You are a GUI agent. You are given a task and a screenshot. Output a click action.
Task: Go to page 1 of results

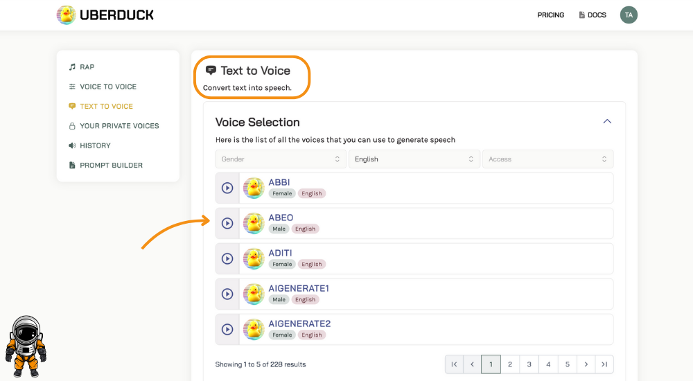click(x=491, y=364)
